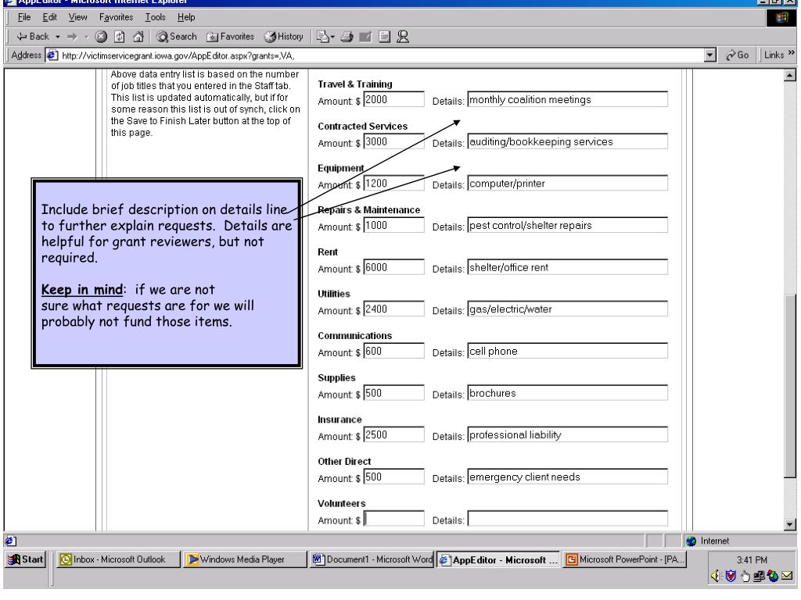
Task: Open the Tools menu
Action: pos(156,17)
